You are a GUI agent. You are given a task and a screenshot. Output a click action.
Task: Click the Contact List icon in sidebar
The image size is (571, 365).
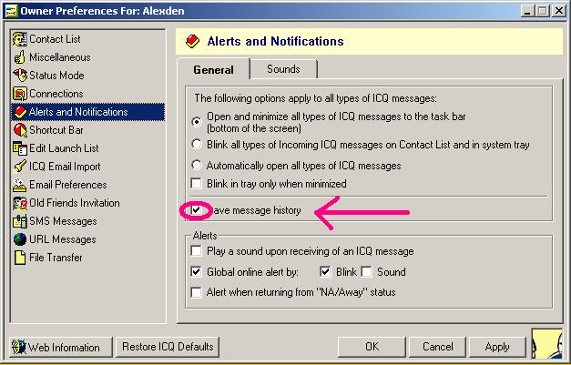click(20, 39)
